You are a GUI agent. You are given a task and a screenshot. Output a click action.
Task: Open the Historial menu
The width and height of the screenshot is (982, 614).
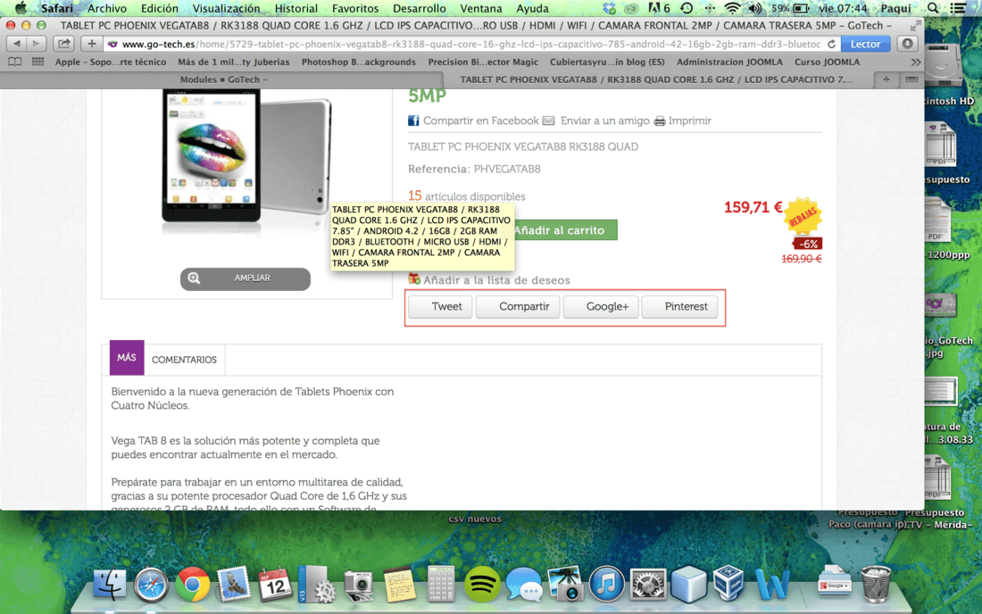point(295,8)
